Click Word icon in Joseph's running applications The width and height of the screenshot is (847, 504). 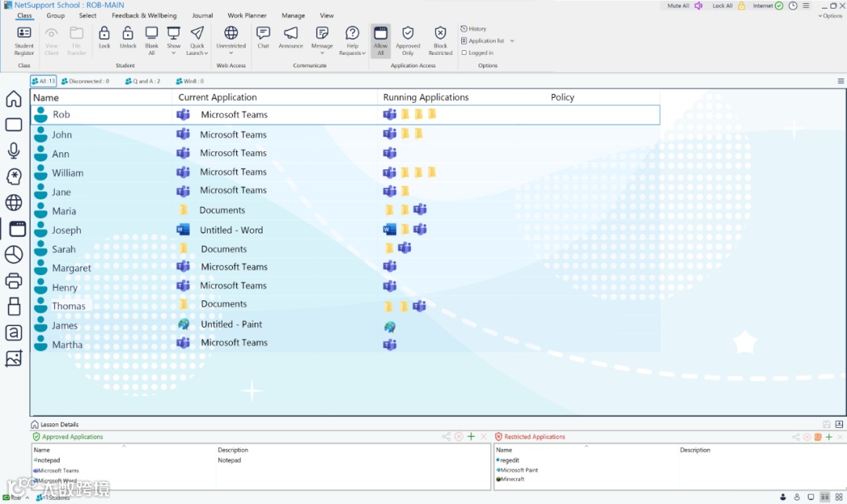(390, 230)
